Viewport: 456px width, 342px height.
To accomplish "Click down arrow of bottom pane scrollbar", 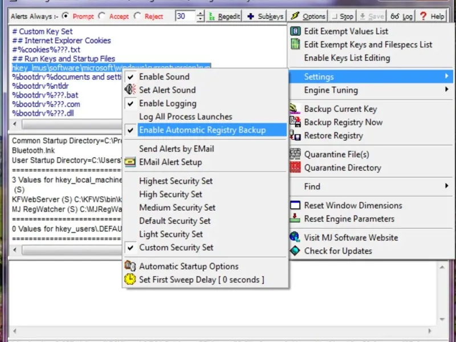I will click(442, 319).
